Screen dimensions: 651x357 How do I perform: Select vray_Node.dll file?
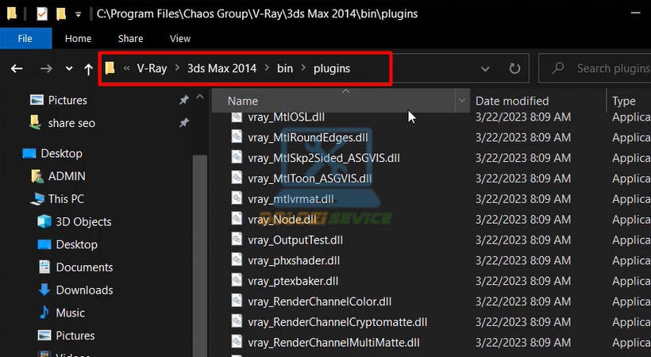(282, 219)
